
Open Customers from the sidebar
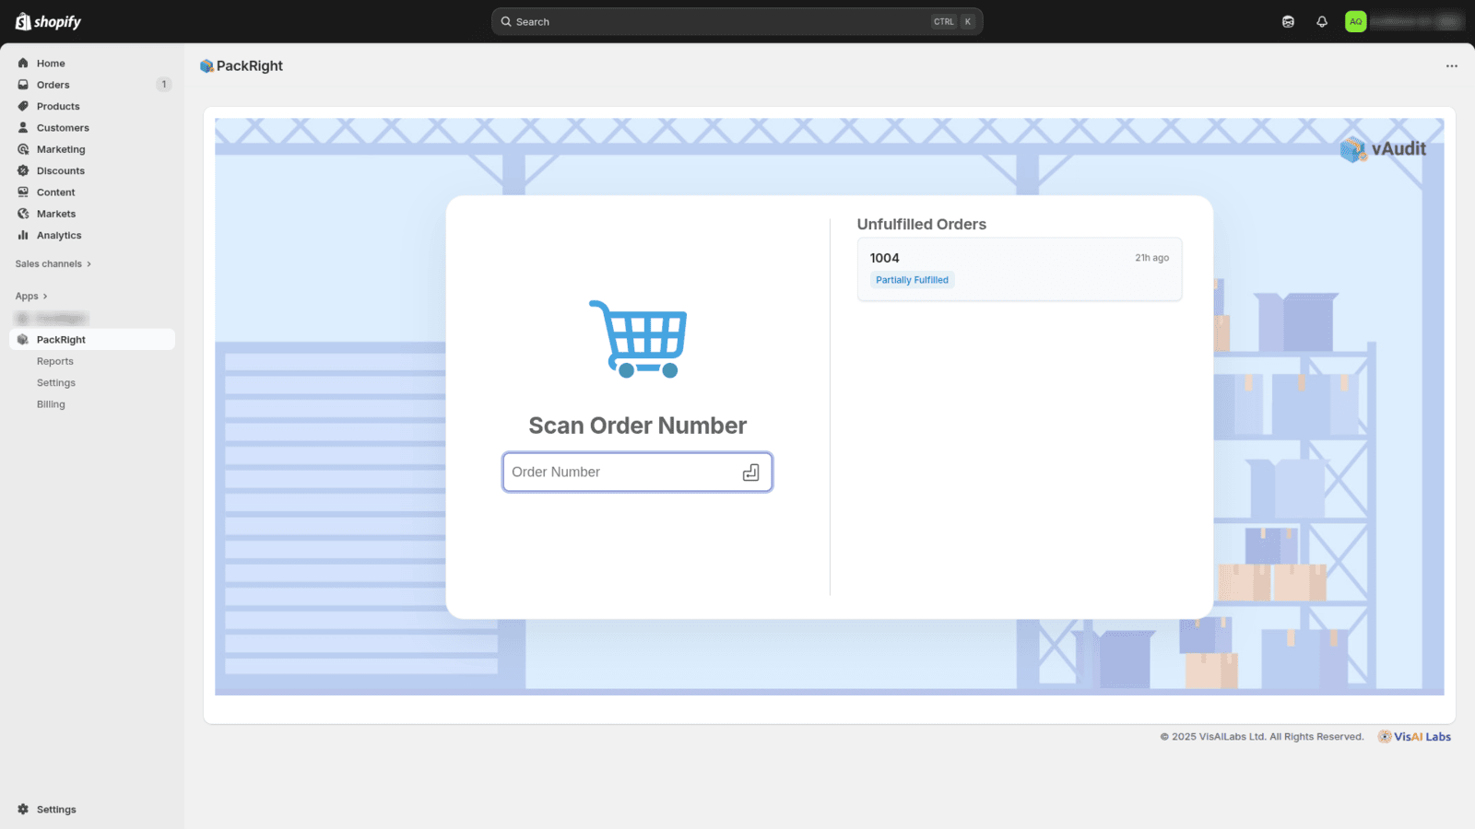click(x=62, y=127)
